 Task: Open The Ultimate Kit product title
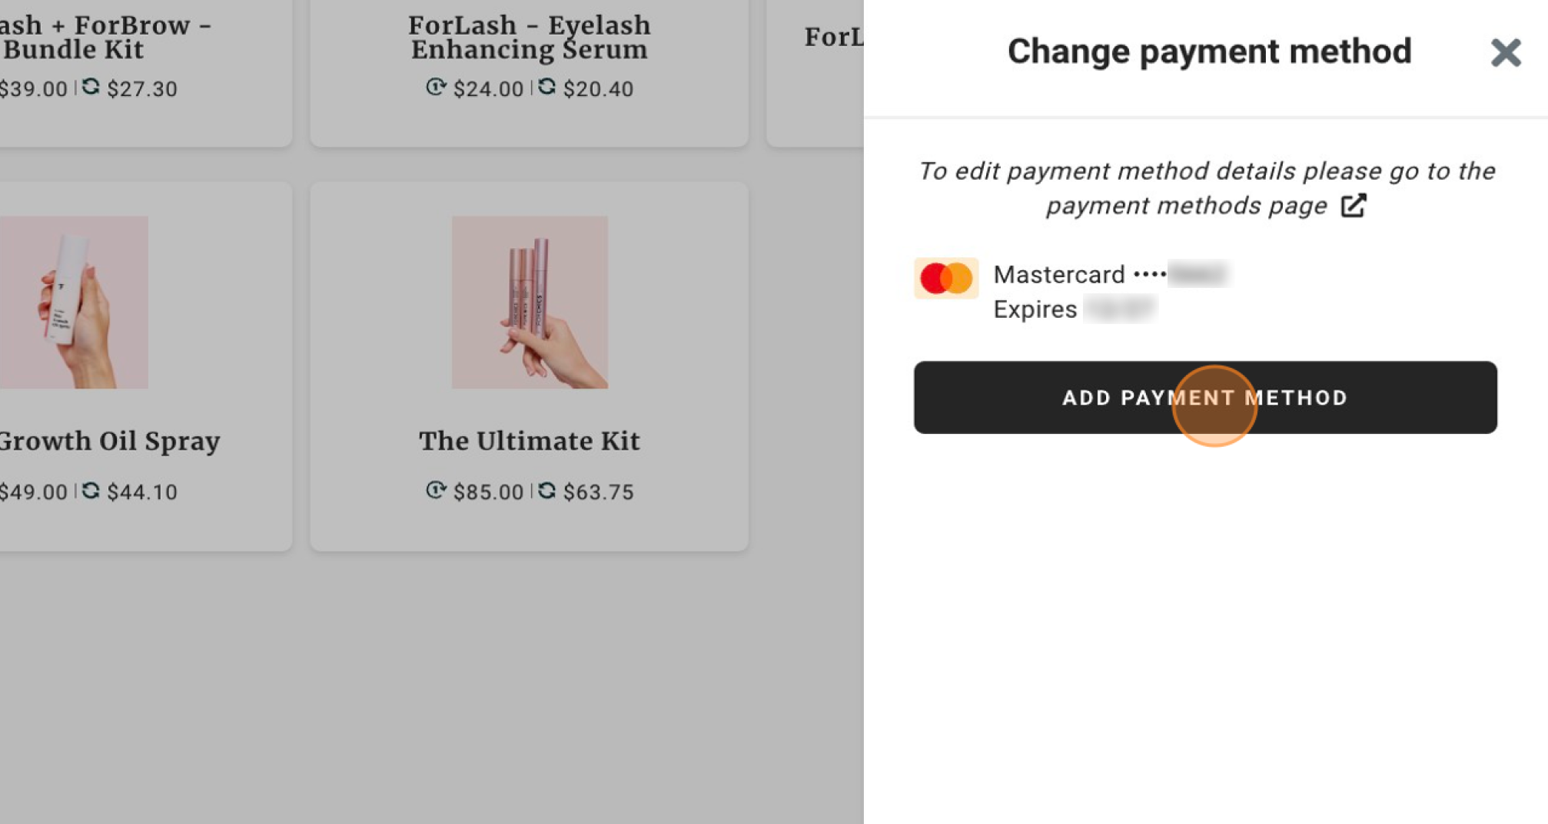pos(530,441)
